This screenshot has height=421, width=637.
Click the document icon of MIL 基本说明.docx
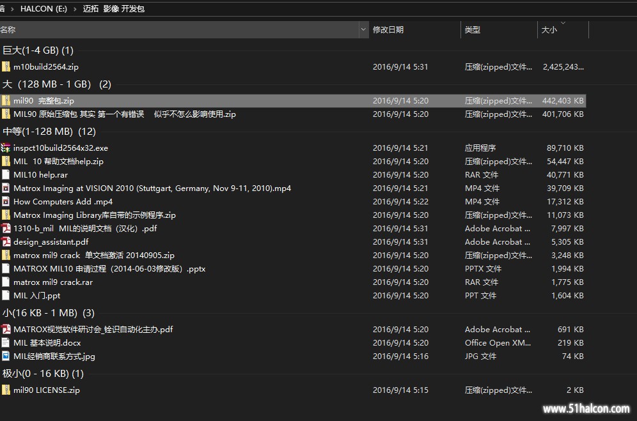point(6,342)
